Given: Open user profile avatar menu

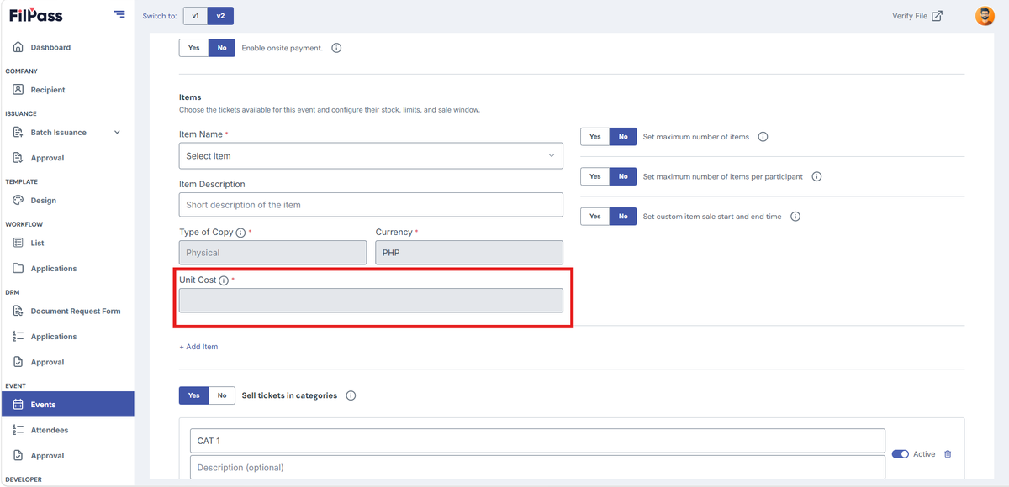Looking at the screenshot, I should tap(985, 16).
